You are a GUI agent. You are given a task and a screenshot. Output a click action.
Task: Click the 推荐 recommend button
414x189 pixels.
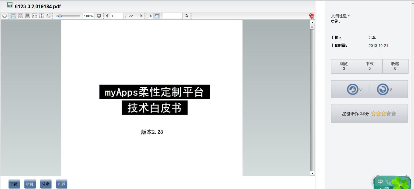62,184
